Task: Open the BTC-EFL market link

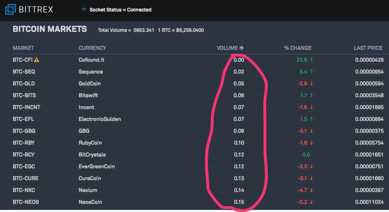Action: click(x=23, y=119)
